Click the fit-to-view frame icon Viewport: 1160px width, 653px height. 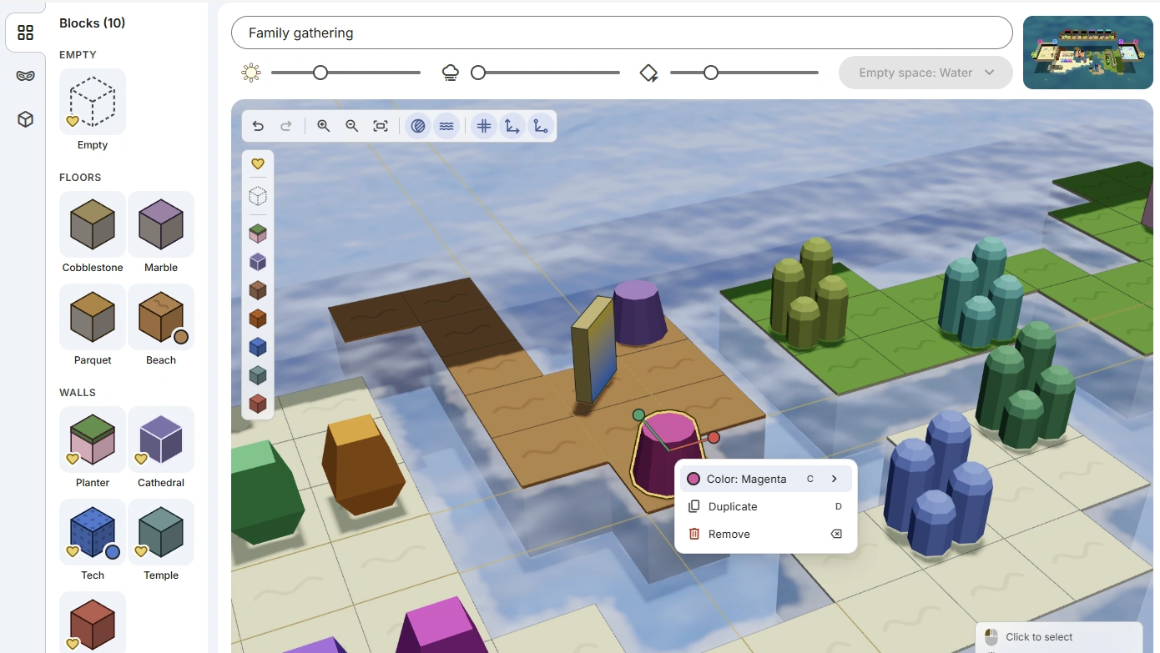(381, 126)
